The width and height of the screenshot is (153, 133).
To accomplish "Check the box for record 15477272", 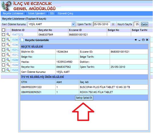I will [3, 35].
